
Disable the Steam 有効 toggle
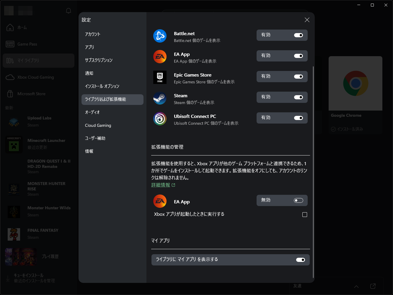[299, 97]
